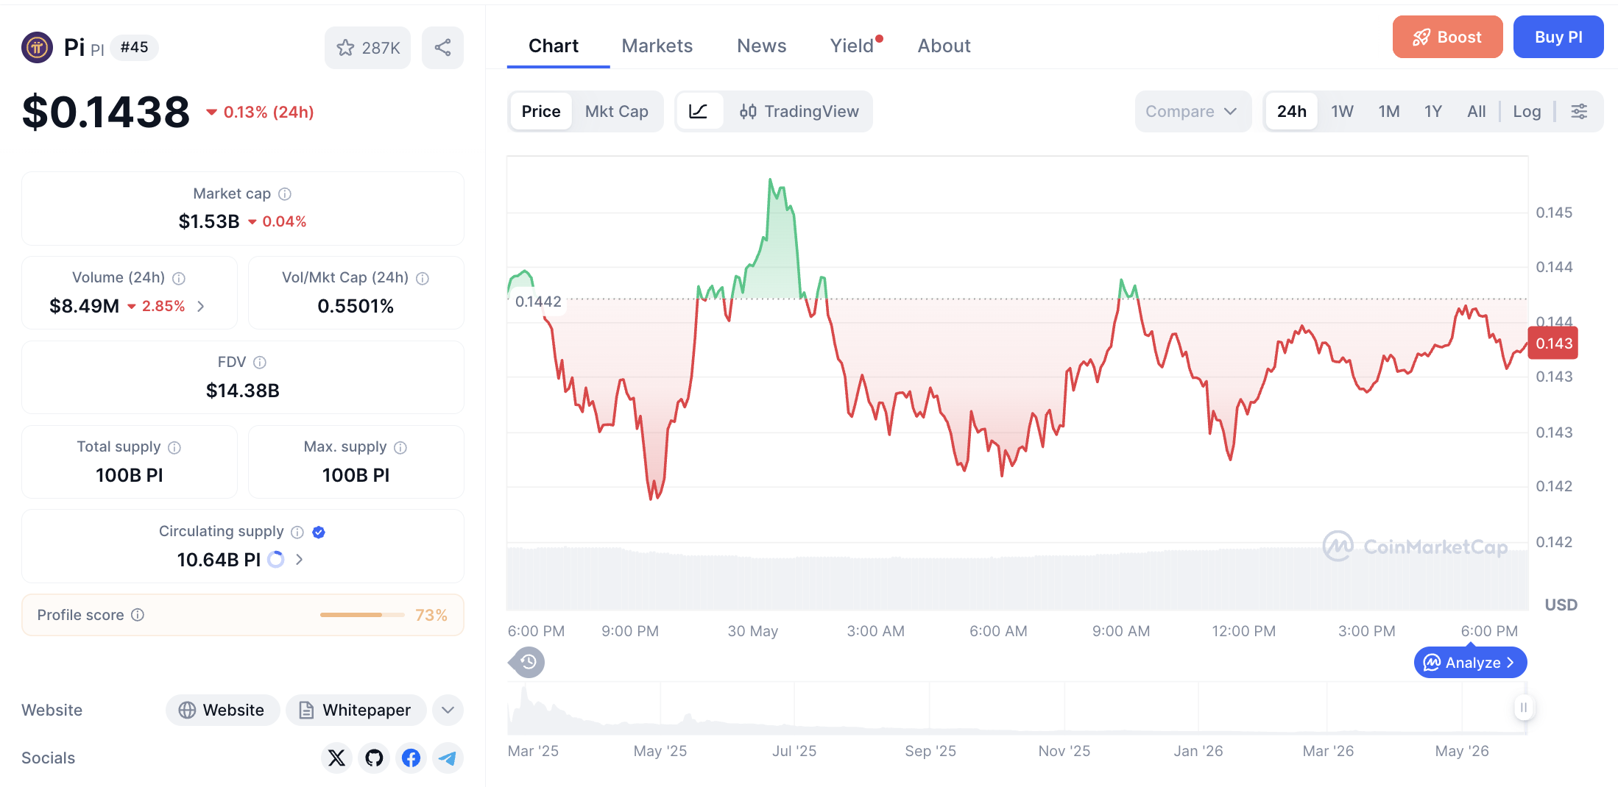Click the 0.5501% Vol/Mkt Cap value
Viewport: 1618px width, 787px height.
tap(356, 306)
